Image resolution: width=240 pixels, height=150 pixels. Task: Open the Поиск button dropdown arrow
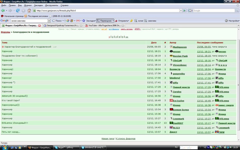click(x=63, y=21)
